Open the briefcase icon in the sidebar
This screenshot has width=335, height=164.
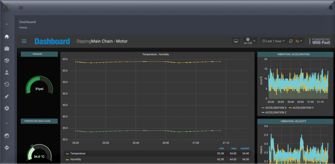pos(7,48)
